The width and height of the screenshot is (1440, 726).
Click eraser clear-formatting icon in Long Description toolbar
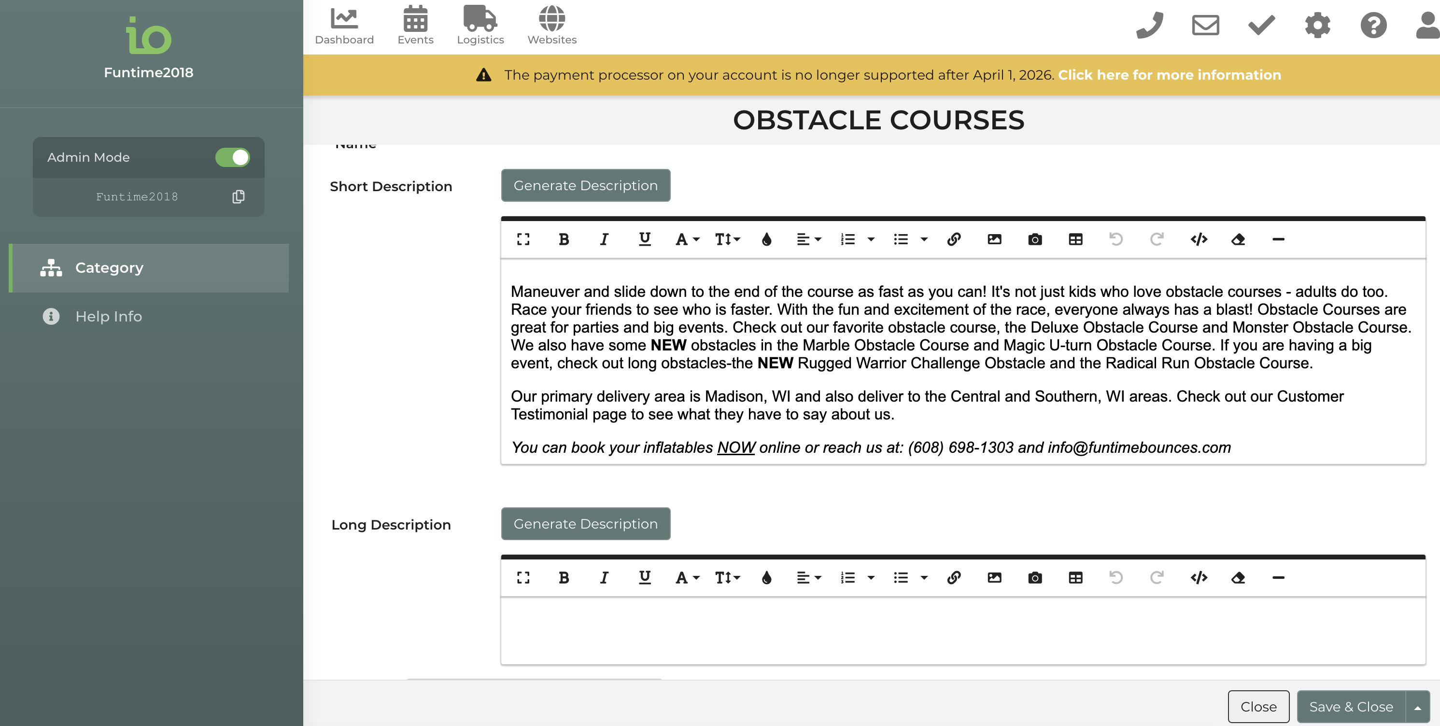pyautogui.click(x=1238, y=578)
